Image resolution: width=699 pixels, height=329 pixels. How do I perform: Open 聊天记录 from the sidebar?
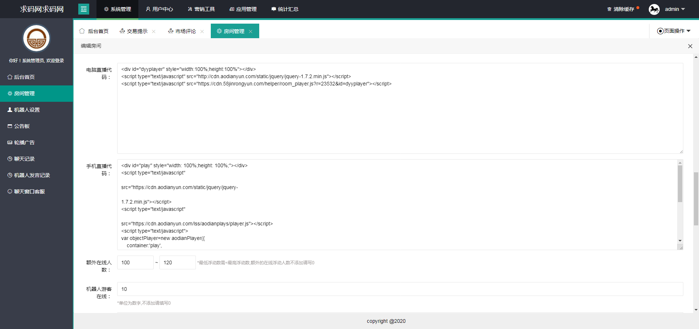point(24,159)
